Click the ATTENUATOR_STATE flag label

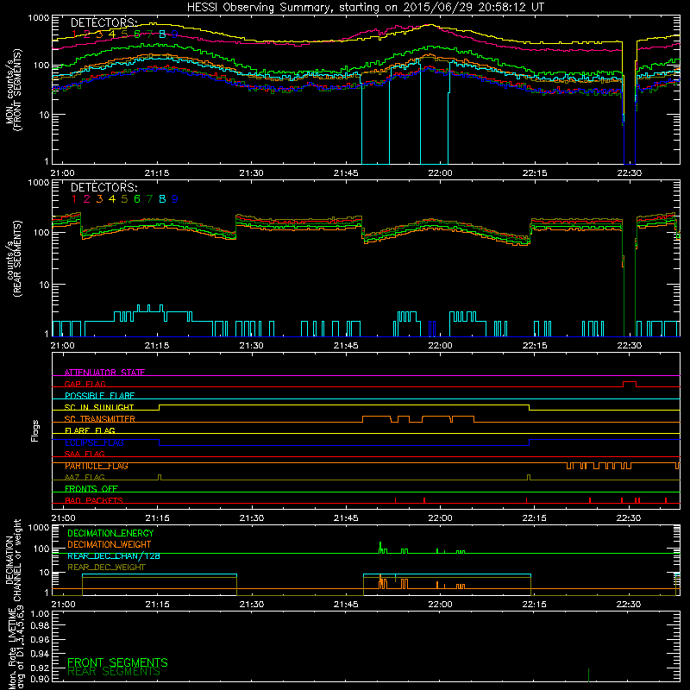click(104, 373)
